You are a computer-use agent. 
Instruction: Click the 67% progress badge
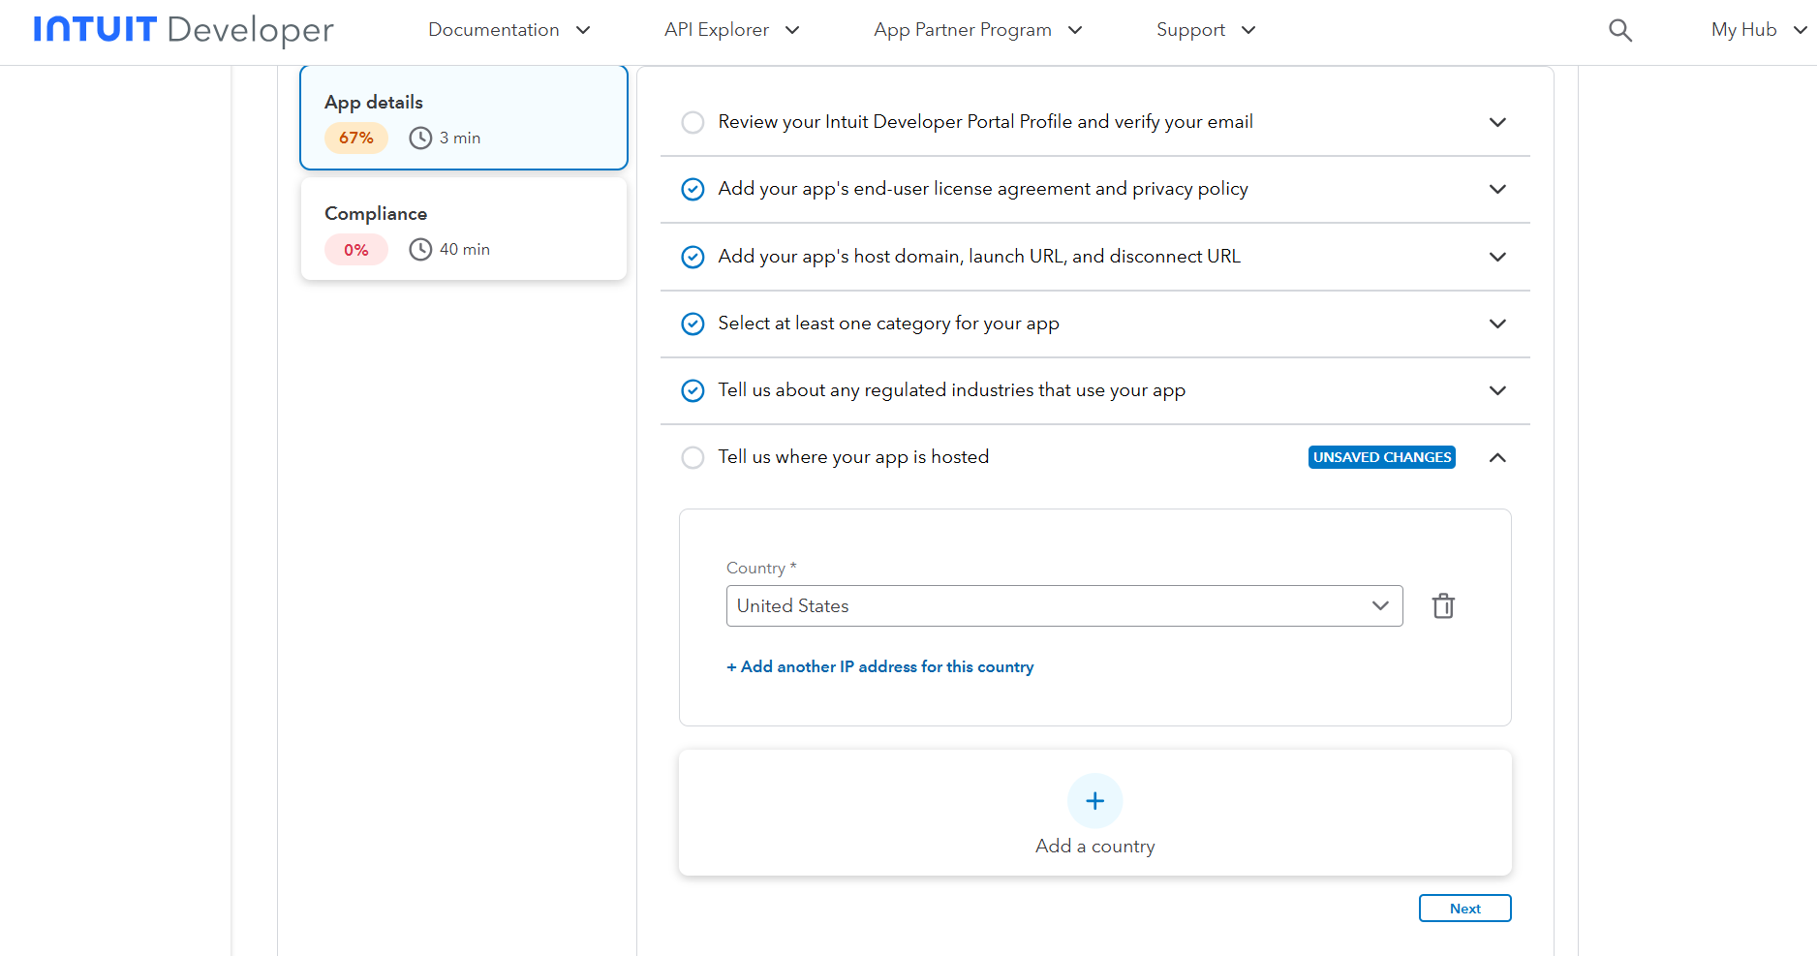tap(356, 139)
